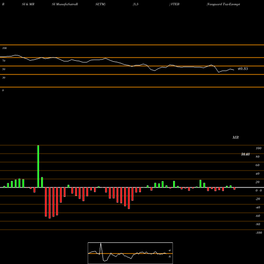Open the mini overview chart thumbnail
Image resolution: width=264 pixels, height=264 pixels.
(130, 253)
